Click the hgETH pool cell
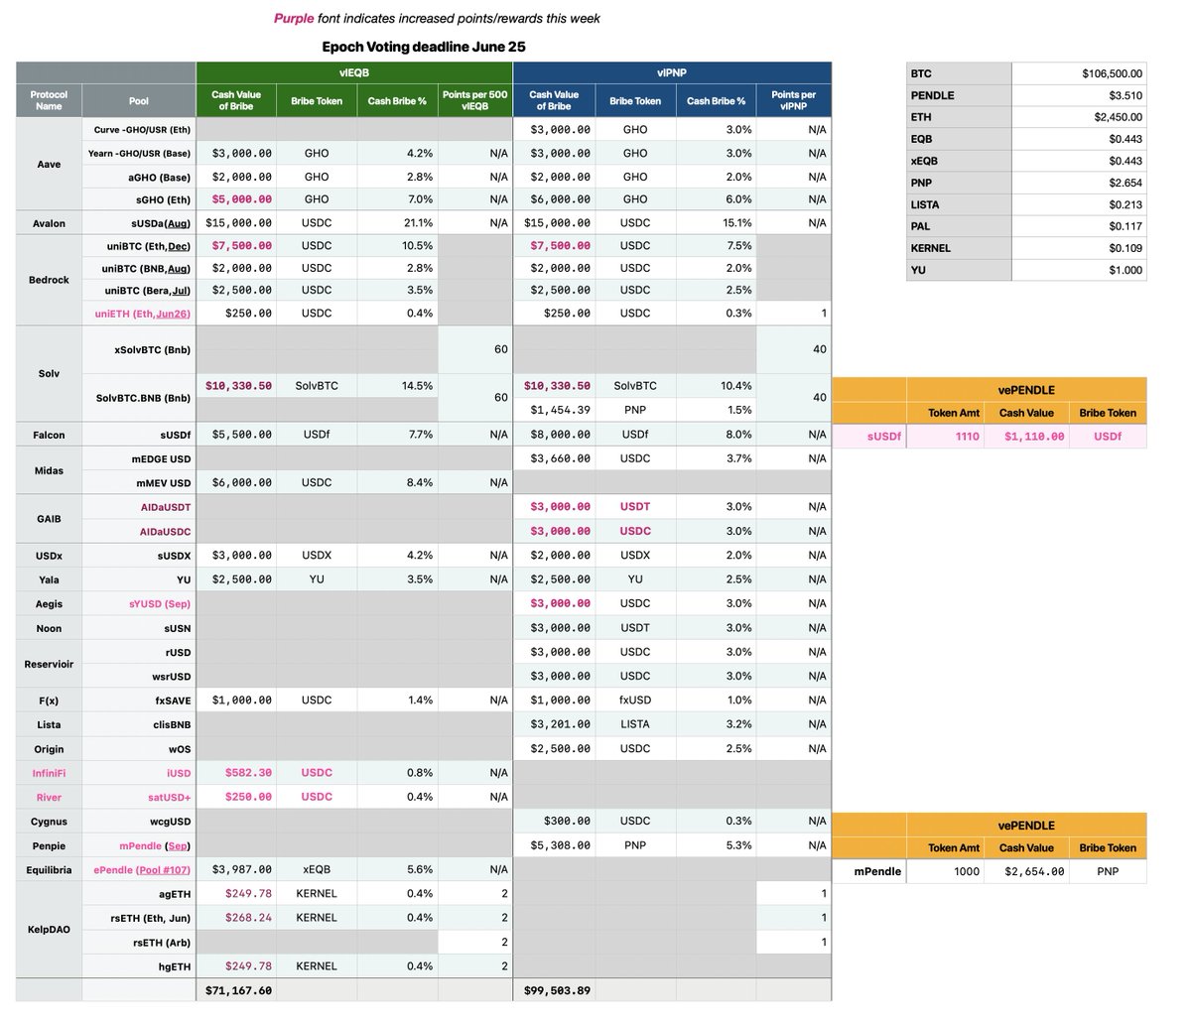This screenshot has height=1024, width=1191. click(139, 965)
